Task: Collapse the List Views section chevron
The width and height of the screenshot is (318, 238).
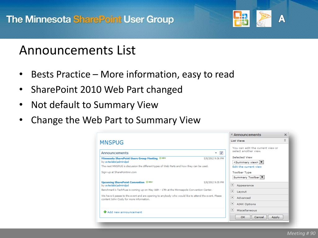Action: click(x=285, y=140)
